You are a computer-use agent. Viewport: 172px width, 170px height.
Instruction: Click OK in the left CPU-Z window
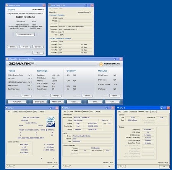(53, 167)
